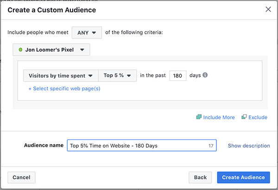Click the character counter showing 17
Screen dimensions: 278x190
(x=211, y=146)
